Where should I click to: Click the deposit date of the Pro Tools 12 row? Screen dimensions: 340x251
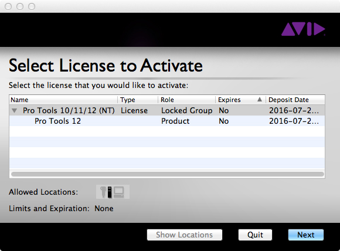294,121
